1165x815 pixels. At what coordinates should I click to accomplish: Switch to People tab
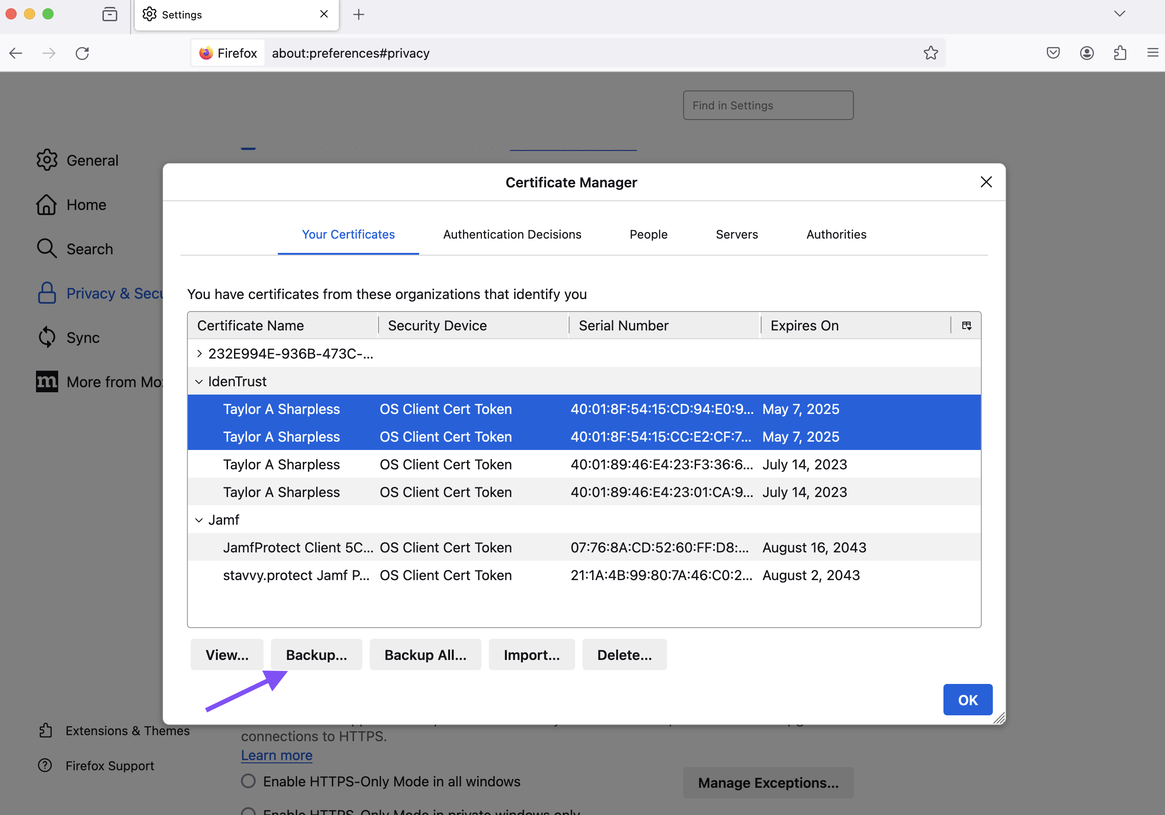coord(649,234)
